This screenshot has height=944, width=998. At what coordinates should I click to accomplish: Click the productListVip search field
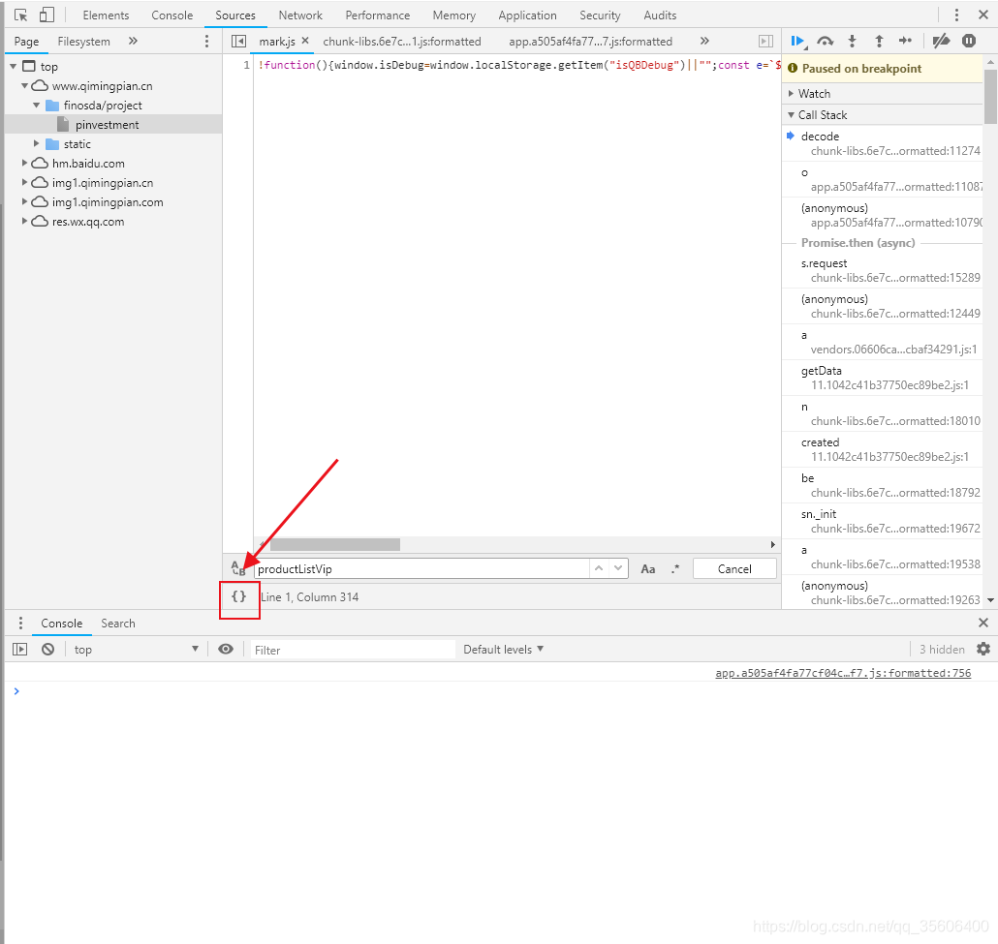coord(421,568)
